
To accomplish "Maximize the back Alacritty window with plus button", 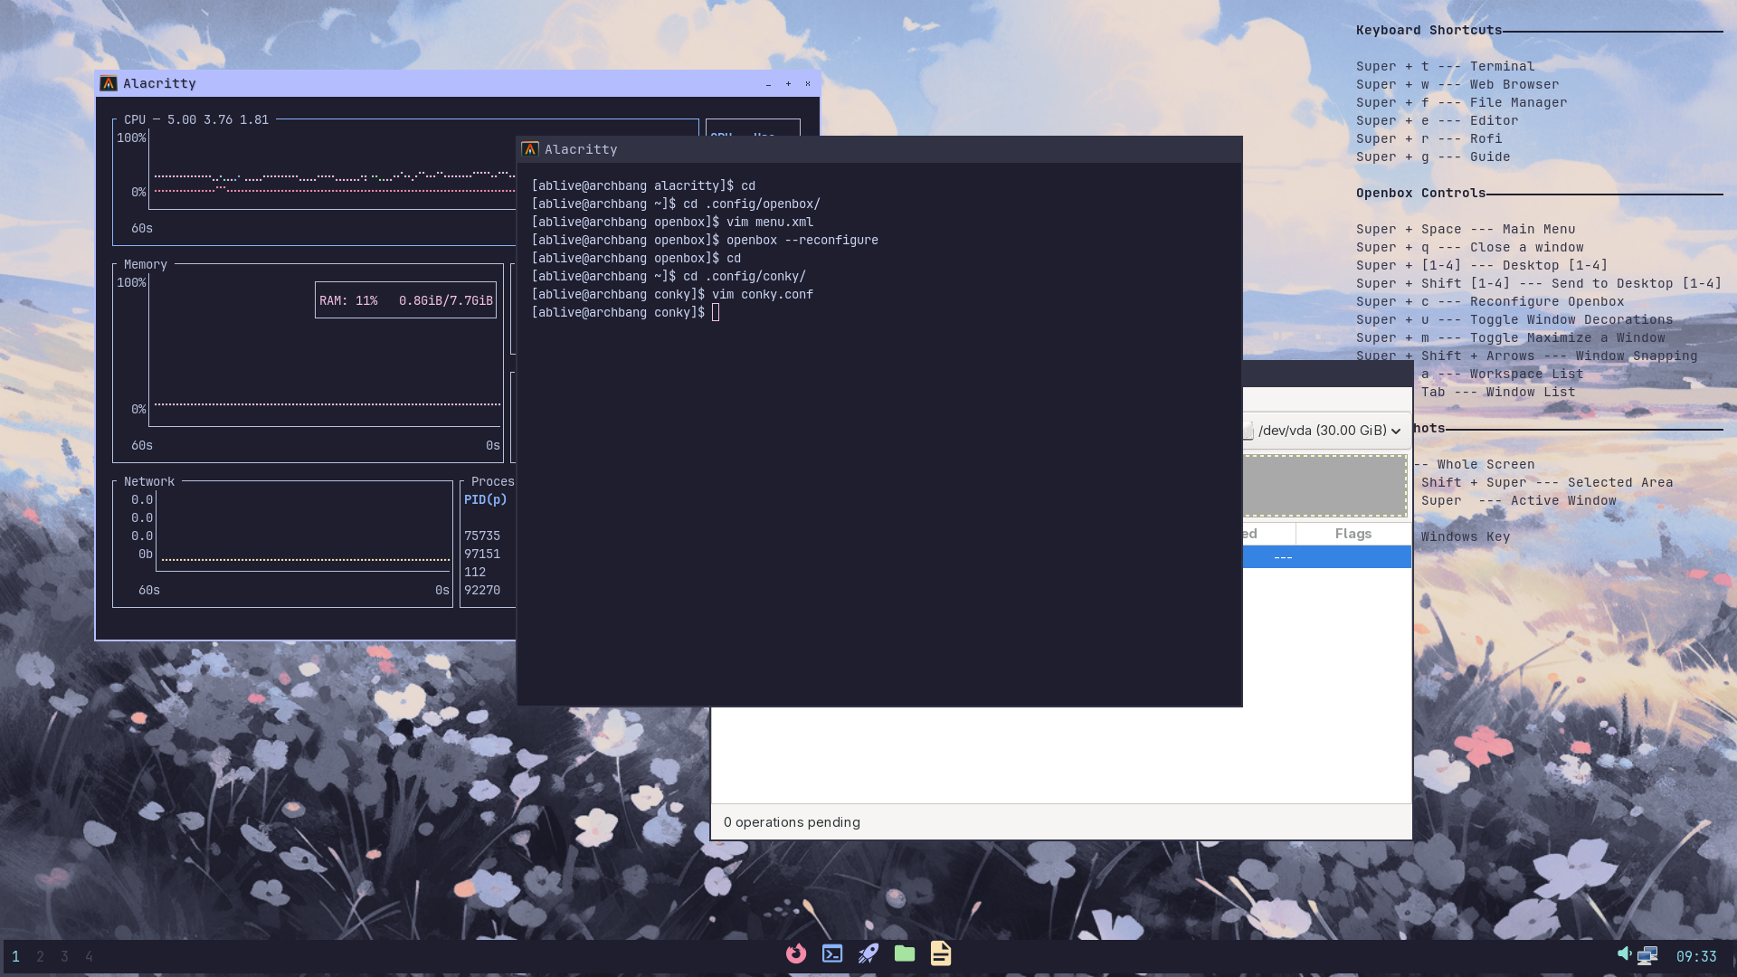I will 788,83.
